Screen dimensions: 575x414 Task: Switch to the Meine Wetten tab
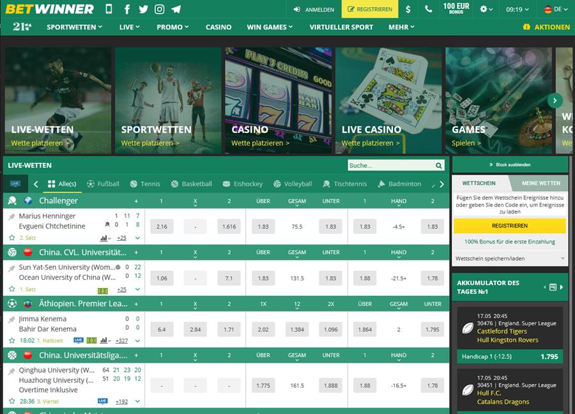pyautogui.click(x=540, y=183)
